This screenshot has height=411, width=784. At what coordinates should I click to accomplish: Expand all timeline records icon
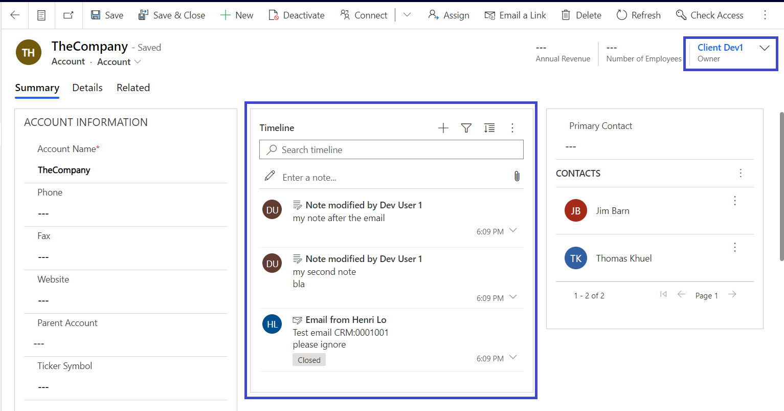coord(489,128)
